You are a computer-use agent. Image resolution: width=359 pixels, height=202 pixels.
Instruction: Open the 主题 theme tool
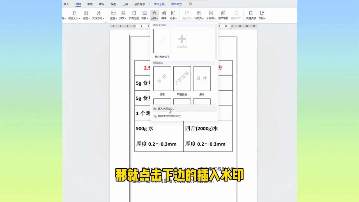(x=113, y=15)
